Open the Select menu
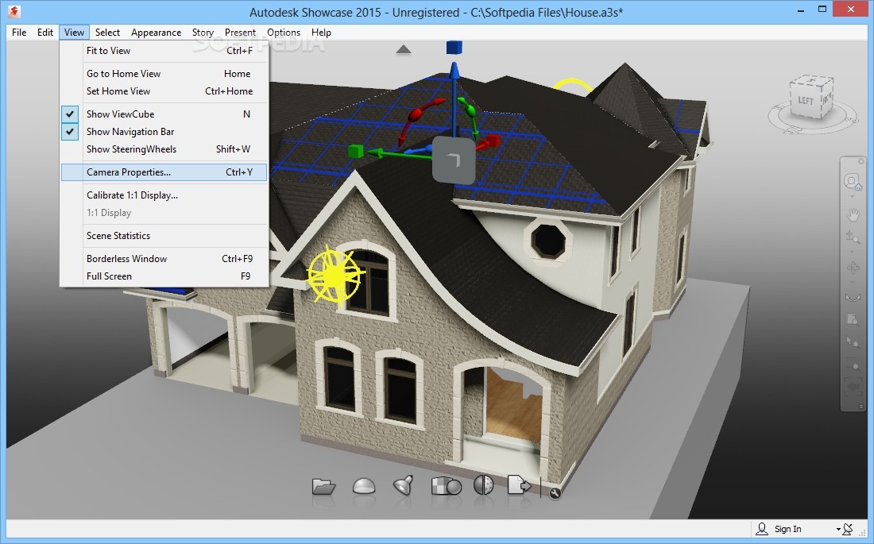874x544 pixels. [x=107, y=33]
